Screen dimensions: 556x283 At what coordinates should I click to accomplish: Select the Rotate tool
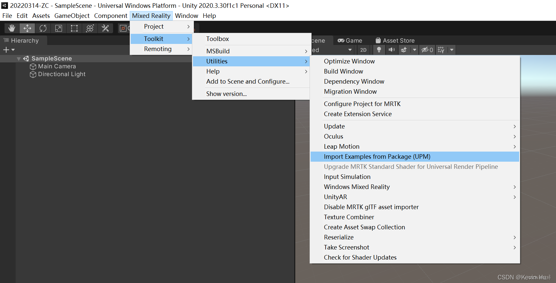(x=43, y=28)
